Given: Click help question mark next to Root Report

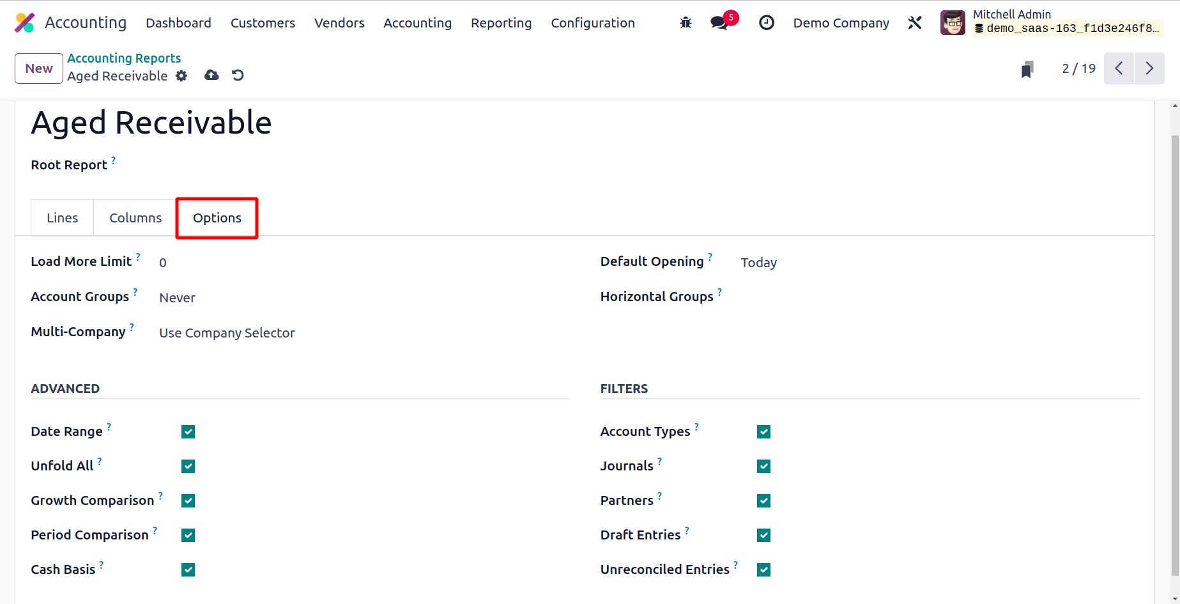Looking at the screenshot, I should (114, 160).
